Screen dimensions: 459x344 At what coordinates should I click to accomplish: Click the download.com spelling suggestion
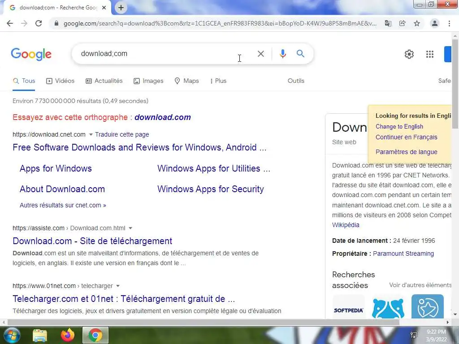click(x=163, y=117)
